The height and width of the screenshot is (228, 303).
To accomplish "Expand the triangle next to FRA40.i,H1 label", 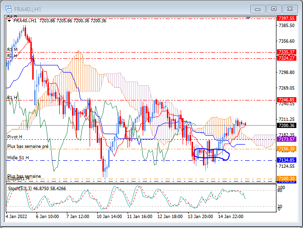I will (x=9, y=21).
